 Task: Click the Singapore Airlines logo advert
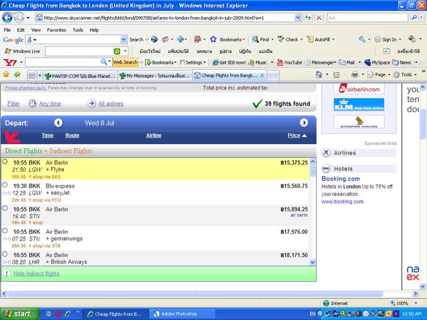pyautogui.click(x=359, y=122)
